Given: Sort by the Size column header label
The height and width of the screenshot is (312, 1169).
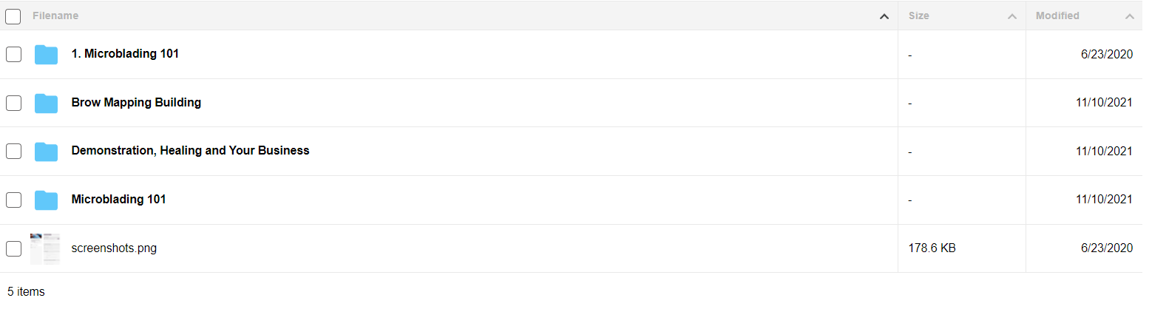Looking at the screenshot, I should pos(919,16).
